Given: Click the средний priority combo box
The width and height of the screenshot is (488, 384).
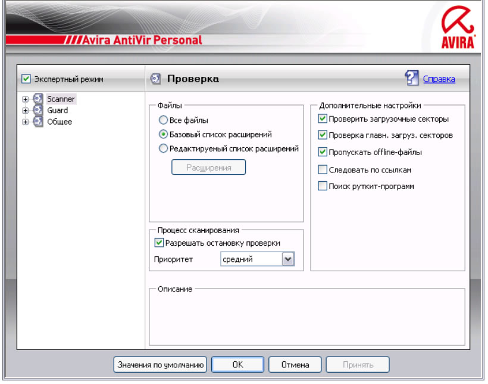Looking at the screenshot, I should point(257,259).
